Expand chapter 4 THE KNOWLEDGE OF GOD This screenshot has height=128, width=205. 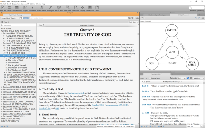[x=3, y=46]
